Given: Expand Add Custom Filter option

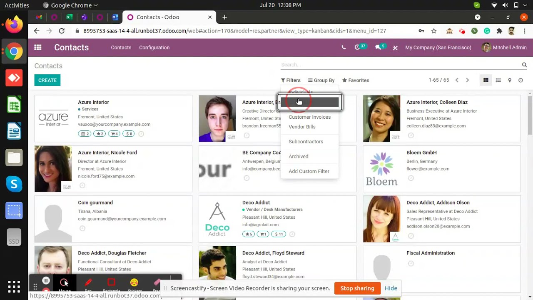Looking at the screenshot, I should 309,171.
